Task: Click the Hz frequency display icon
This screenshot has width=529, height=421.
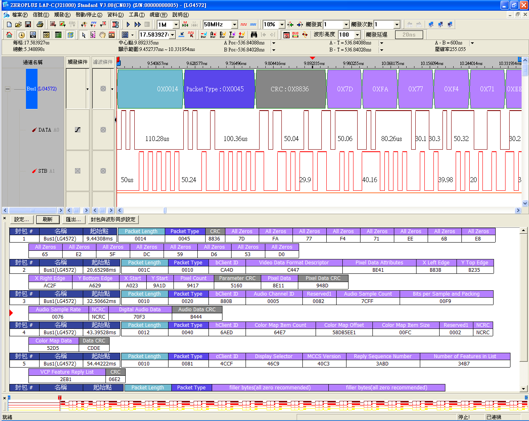Action: tap(33, 35)
